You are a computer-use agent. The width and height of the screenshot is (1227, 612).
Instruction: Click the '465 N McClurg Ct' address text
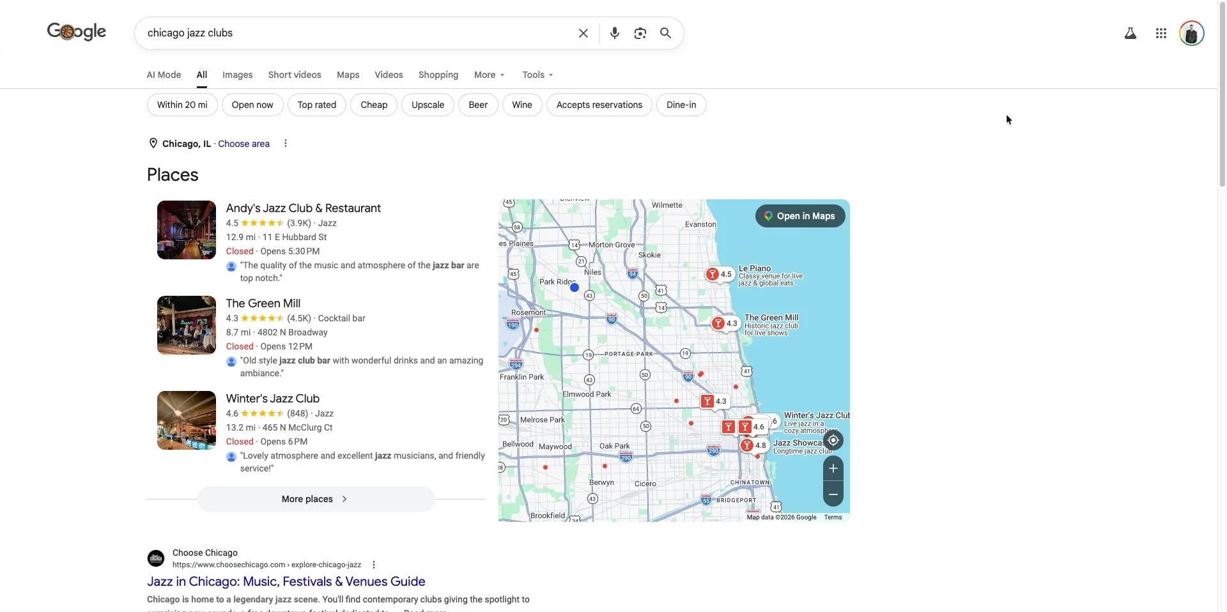(x=297, y=427)
